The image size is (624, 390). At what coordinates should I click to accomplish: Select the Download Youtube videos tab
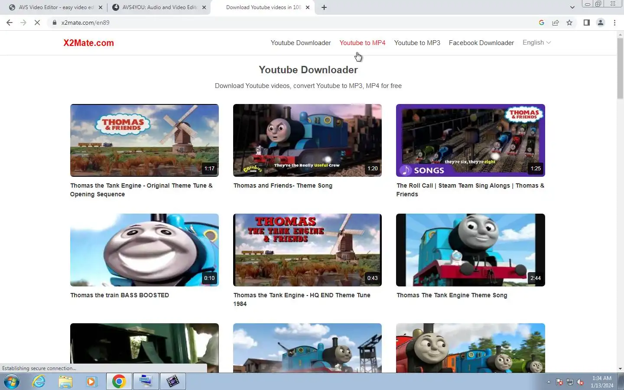[x=263, y=7]
